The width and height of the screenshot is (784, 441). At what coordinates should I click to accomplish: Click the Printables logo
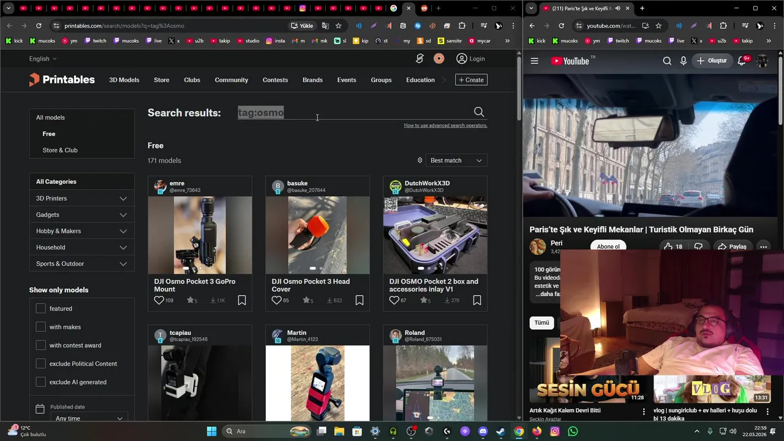(x=62, y=80)
